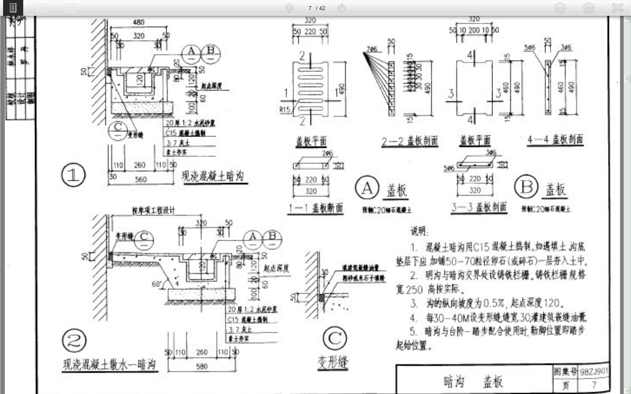This screenshot has width=631, height=394.
Task: Zoom in with the plus icon
Action: click(589, 7)
